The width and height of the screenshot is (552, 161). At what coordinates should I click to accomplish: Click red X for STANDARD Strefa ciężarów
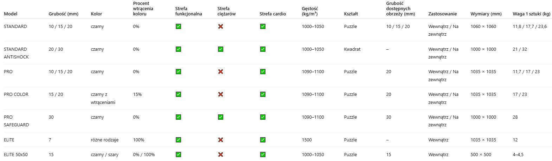pyautogui.click(x=220, y=27)
